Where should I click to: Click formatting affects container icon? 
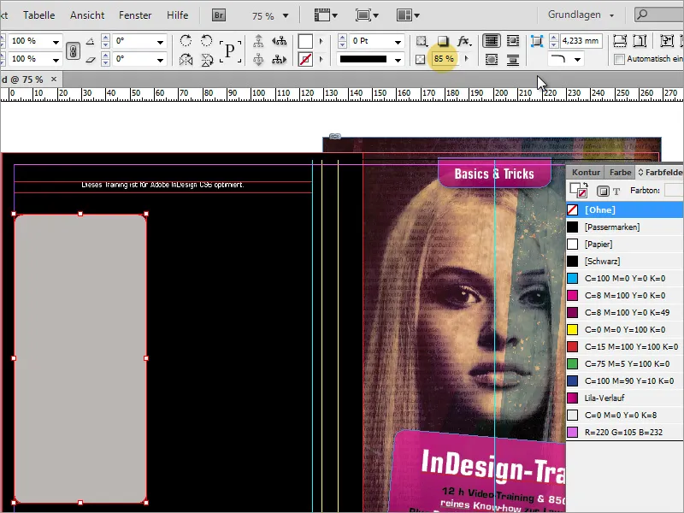[x=603, y=191]
